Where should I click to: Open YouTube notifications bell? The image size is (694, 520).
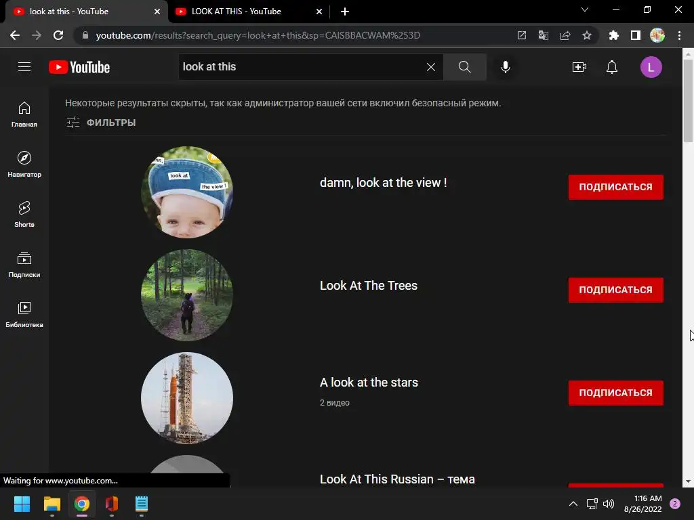[x=612, y=67]
